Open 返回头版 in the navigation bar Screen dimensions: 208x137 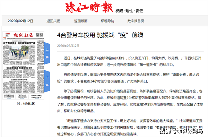[53, 21]
